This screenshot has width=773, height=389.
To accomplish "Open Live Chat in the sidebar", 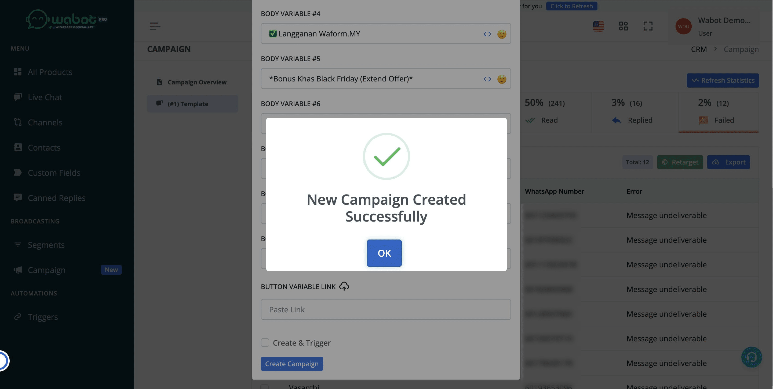I will coord(45,97).
